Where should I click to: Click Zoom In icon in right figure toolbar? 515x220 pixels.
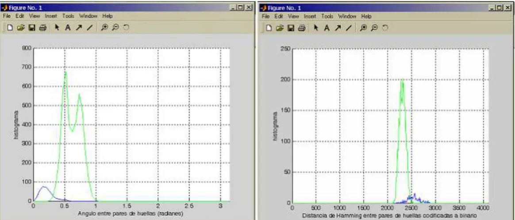click(x=363, y=28)
